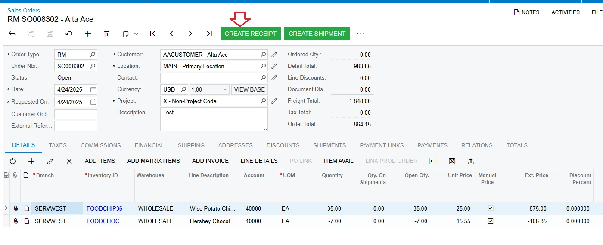The height and width of the screenshot is (245, 603).
Task: Delete the order using trash icon
Action: (x=107, y=34)
